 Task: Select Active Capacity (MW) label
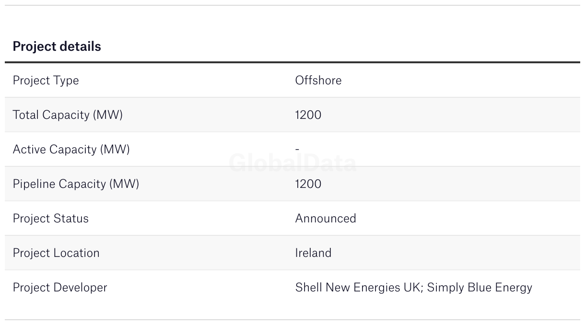[x=71, y=150]
